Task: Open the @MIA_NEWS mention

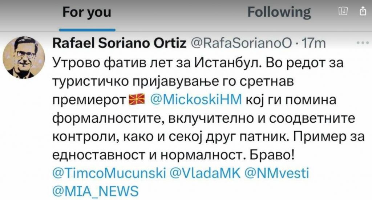Action: tap(96, 191)
